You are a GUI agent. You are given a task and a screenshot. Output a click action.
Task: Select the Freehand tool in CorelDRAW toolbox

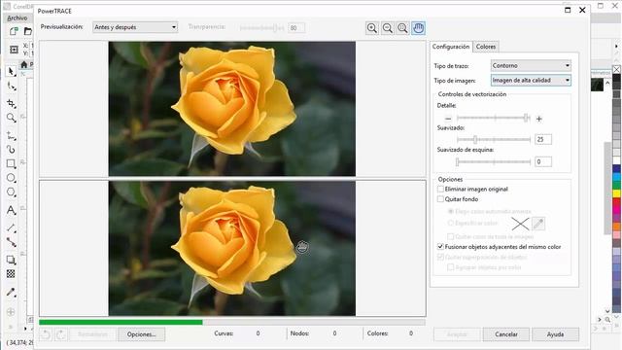tap(11, 136)
